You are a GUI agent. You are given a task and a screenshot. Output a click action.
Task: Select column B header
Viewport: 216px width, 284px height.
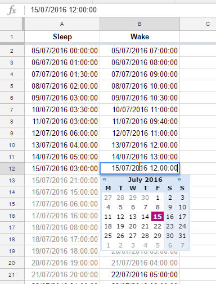tap(139, 24)
